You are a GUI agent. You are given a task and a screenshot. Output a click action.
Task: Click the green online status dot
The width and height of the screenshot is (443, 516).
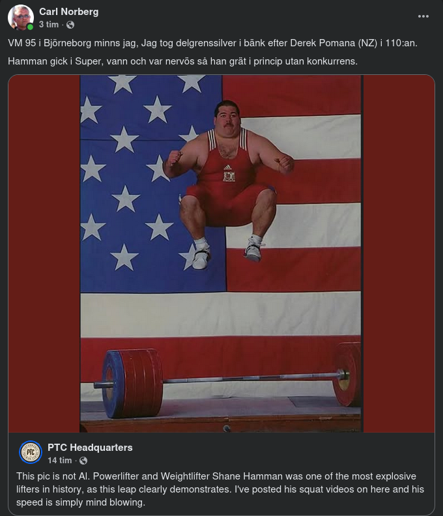coord(30,27)
